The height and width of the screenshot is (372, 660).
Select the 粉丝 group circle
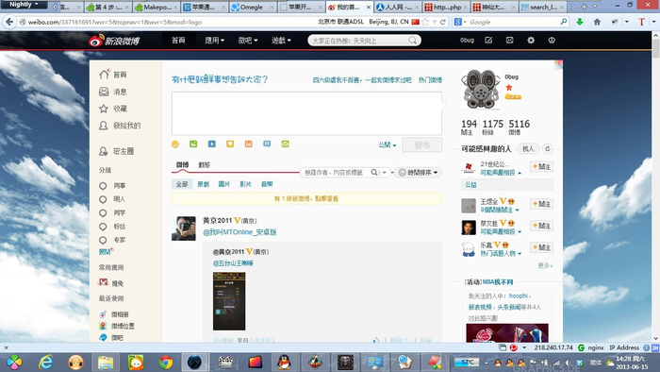tap(103, 227)
